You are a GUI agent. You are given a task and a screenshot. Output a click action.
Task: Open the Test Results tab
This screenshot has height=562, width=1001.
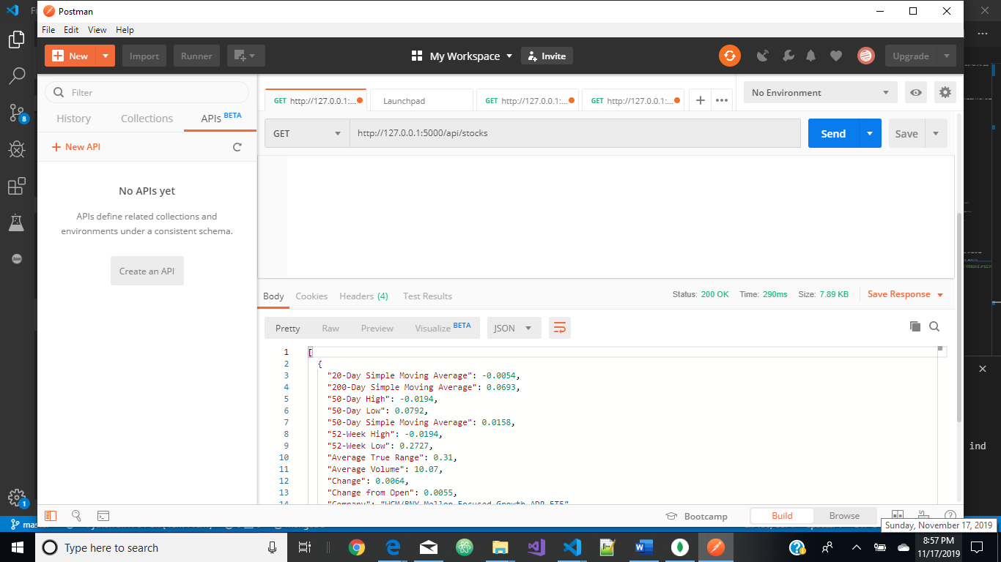point(427,296)
